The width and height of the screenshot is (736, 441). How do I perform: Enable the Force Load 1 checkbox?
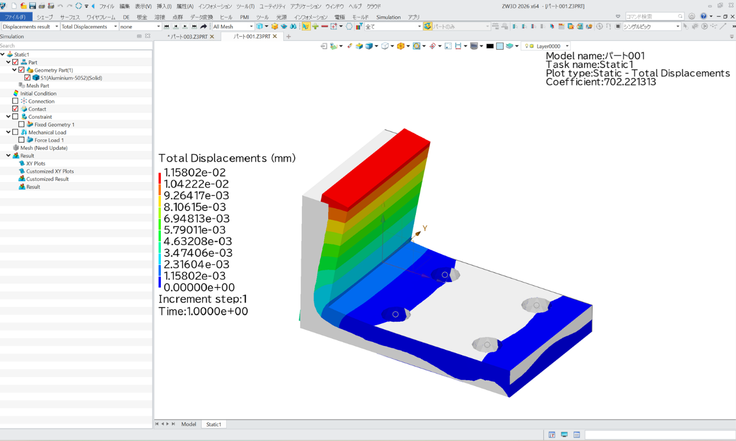(x=22, y=140)
